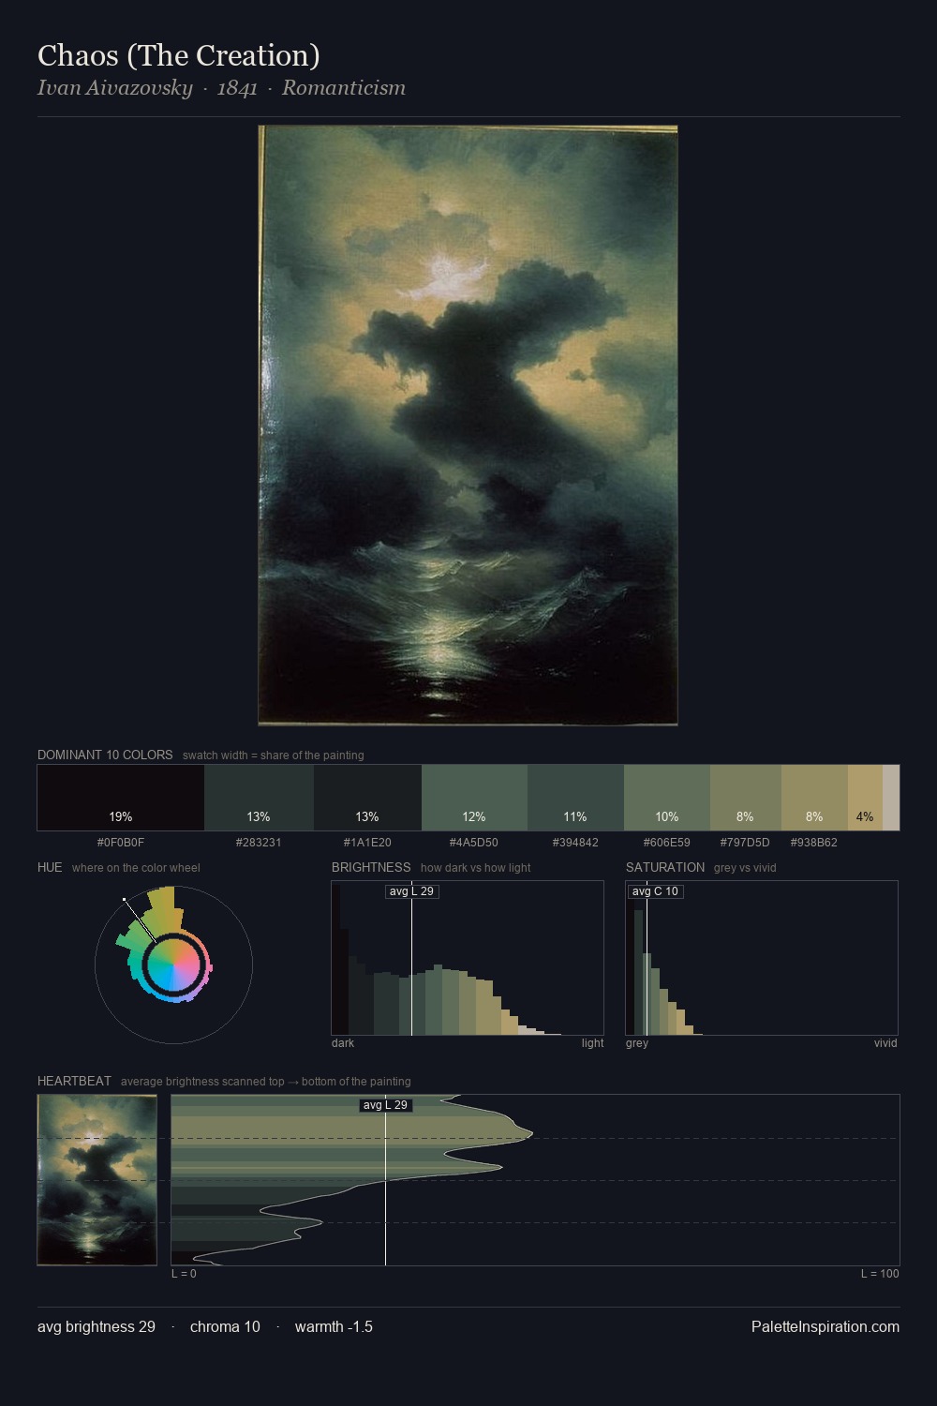Click the 'light' axis label
937x1406 pixels.
592,1043
